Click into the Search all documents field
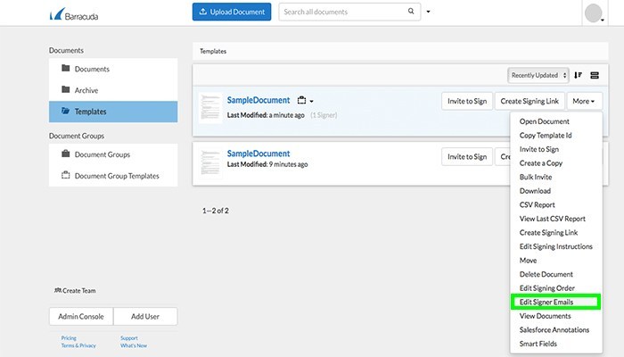The height and width of the screenshot is (357, 624). (x=343, y=12)
